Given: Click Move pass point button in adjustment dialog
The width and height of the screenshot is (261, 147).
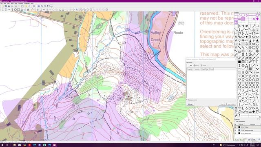Looking at the screenshot, I should click(x=196, y=65).
